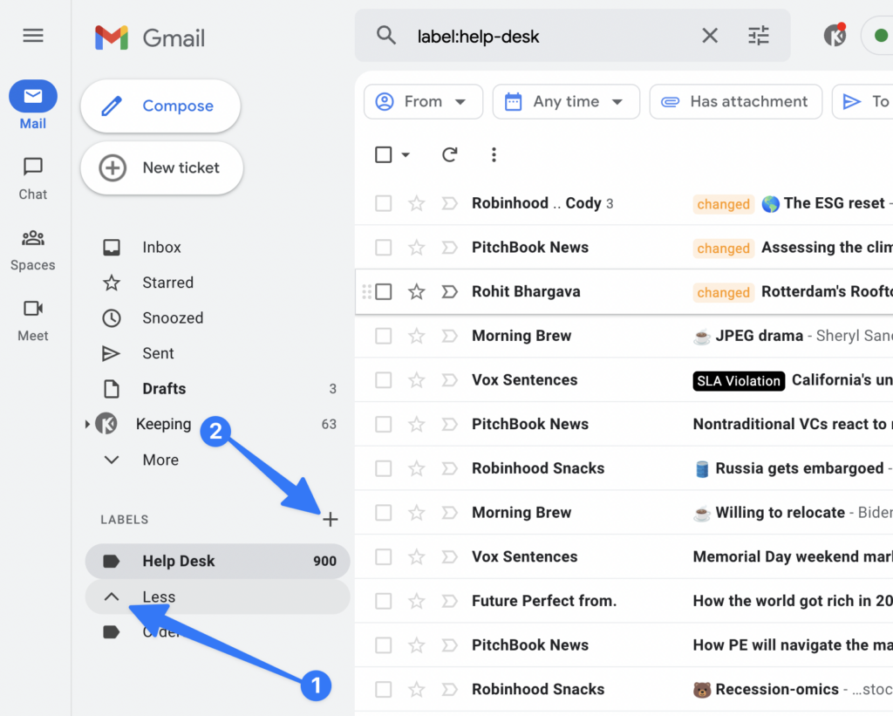Open the Any time filter dropdown
Screen dimensions: 893x716
click(x=566, y=101)
